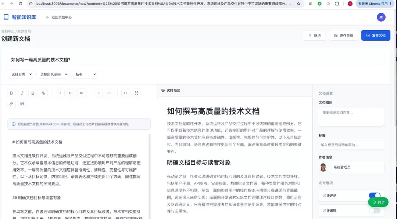Apply strikethrough formatting
This screenshot has height=219, width=397.
[x=43, y=93]
